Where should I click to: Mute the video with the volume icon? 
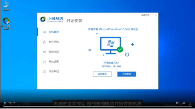coord(177,103)
